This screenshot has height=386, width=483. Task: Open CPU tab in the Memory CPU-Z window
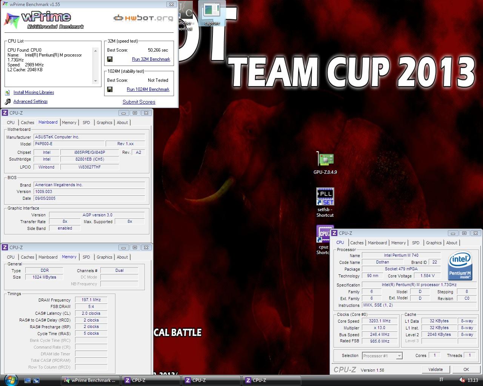[11, 257]
